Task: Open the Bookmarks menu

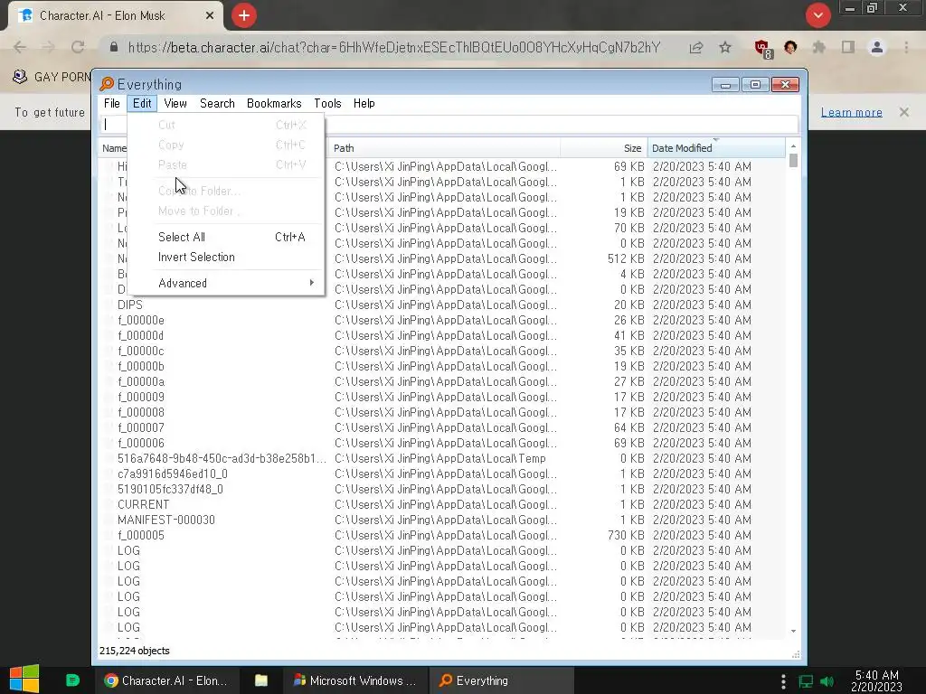Action: pyautogui.click(x=274, y=103)
